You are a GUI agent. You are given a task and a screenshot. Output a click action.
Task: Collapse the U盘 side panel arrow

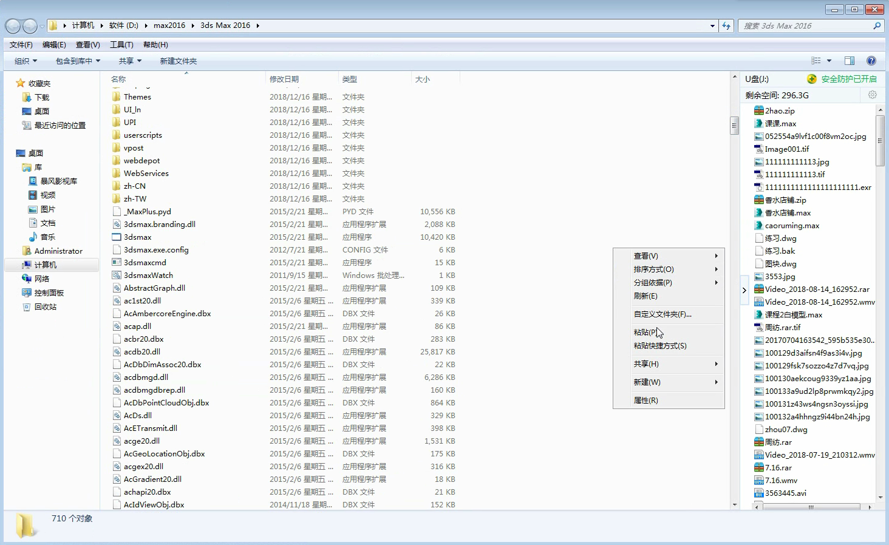(744, 290)
